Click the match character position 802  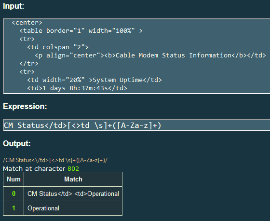73,168
